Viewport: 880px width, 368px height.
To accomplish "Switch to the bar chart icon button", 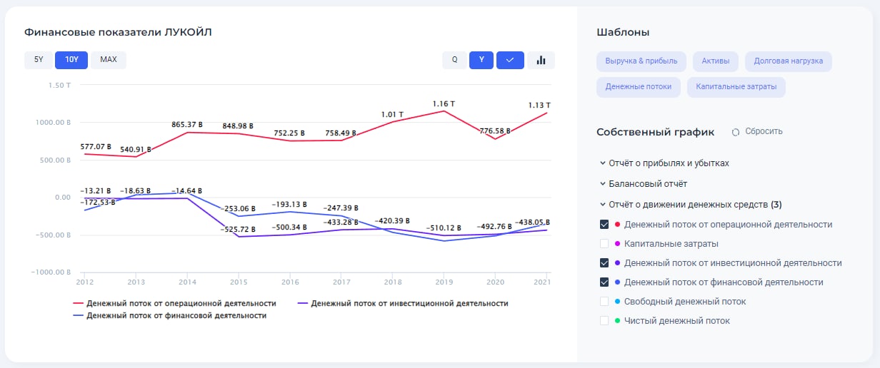I will [x=541, y=60].
